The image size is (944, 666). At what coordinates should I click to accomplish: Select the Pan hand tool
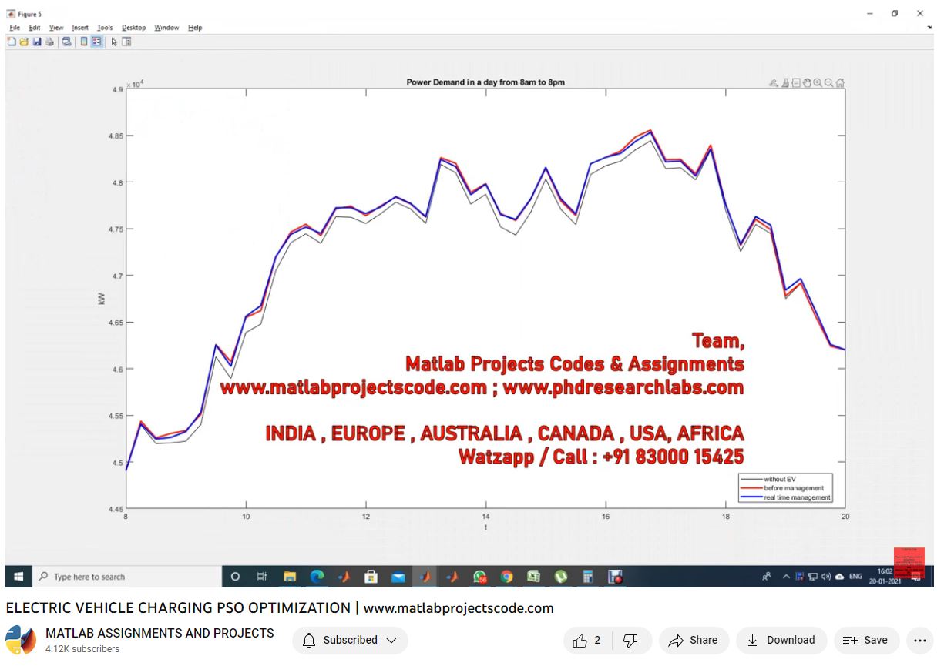pos(807,83)
